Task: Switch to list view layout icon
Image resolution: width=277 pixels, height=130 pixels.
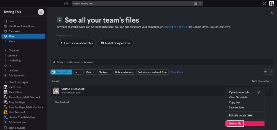Action: point(266,72)
